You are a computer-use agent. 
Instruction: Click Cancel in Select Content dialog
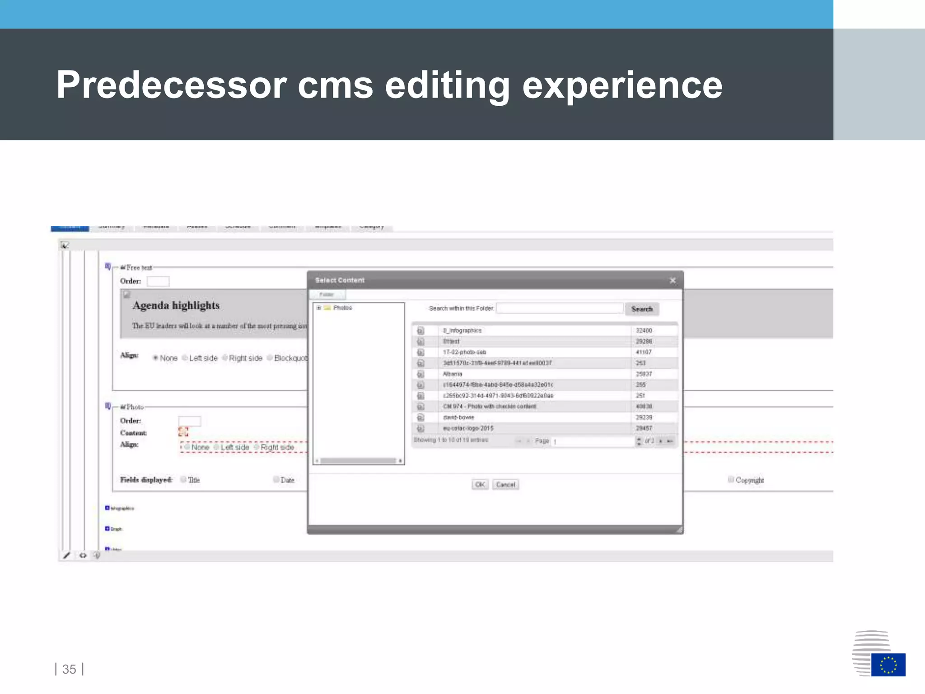pos(505,484)
